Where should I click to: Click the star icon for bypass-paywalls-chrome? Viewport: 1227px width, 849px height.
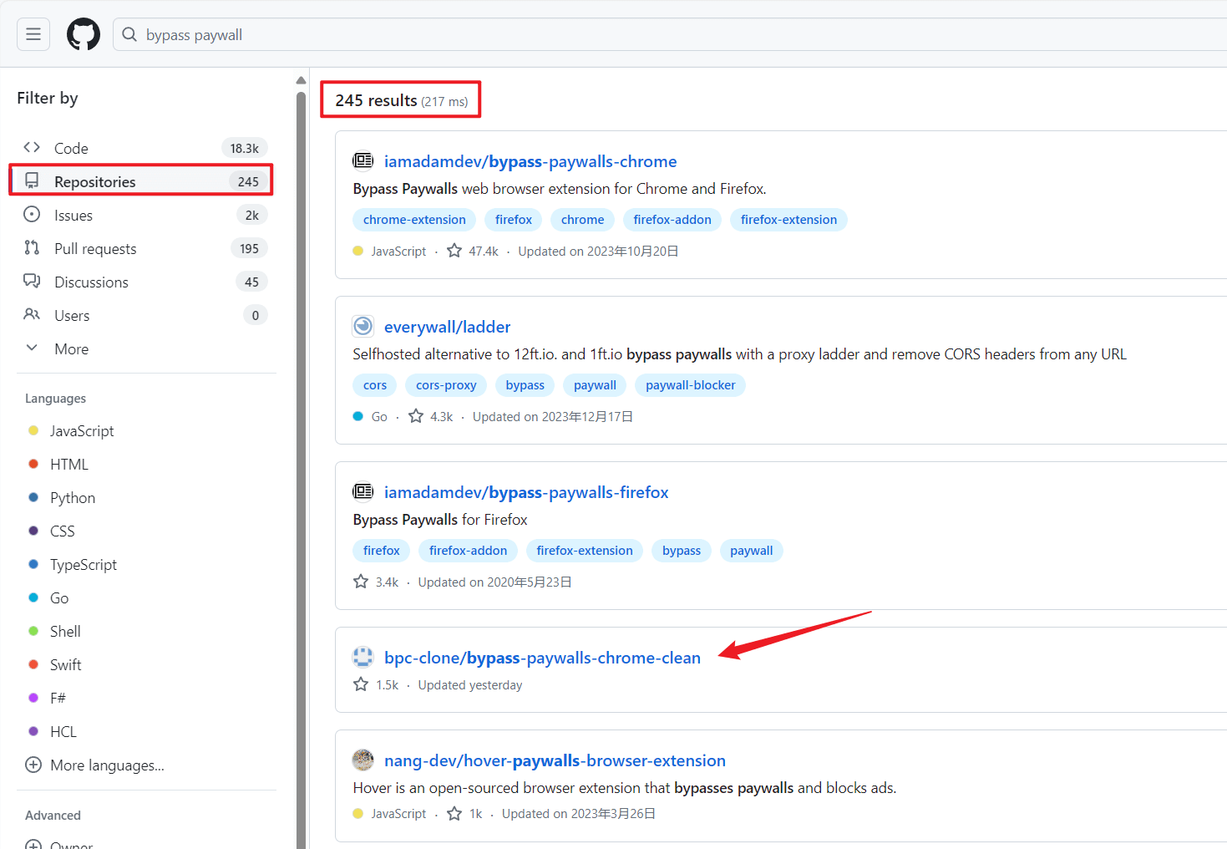pos(454,251)
